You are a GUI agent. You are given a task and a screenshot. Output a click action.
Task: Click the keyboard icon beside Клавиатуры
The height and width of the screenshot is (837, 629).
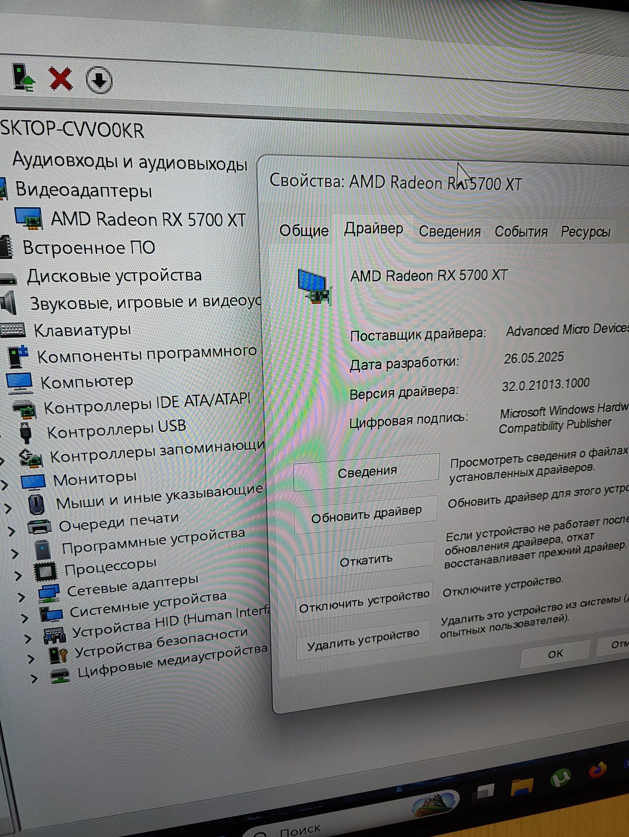pos(13,329)
